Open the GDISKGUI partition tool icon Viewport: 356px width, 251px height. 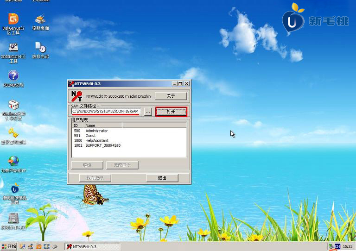click(13, 48)
